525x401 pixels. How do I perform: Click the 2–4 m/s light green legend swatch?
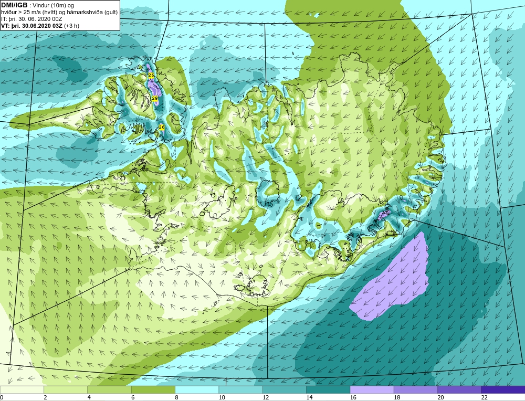[66, 389]
